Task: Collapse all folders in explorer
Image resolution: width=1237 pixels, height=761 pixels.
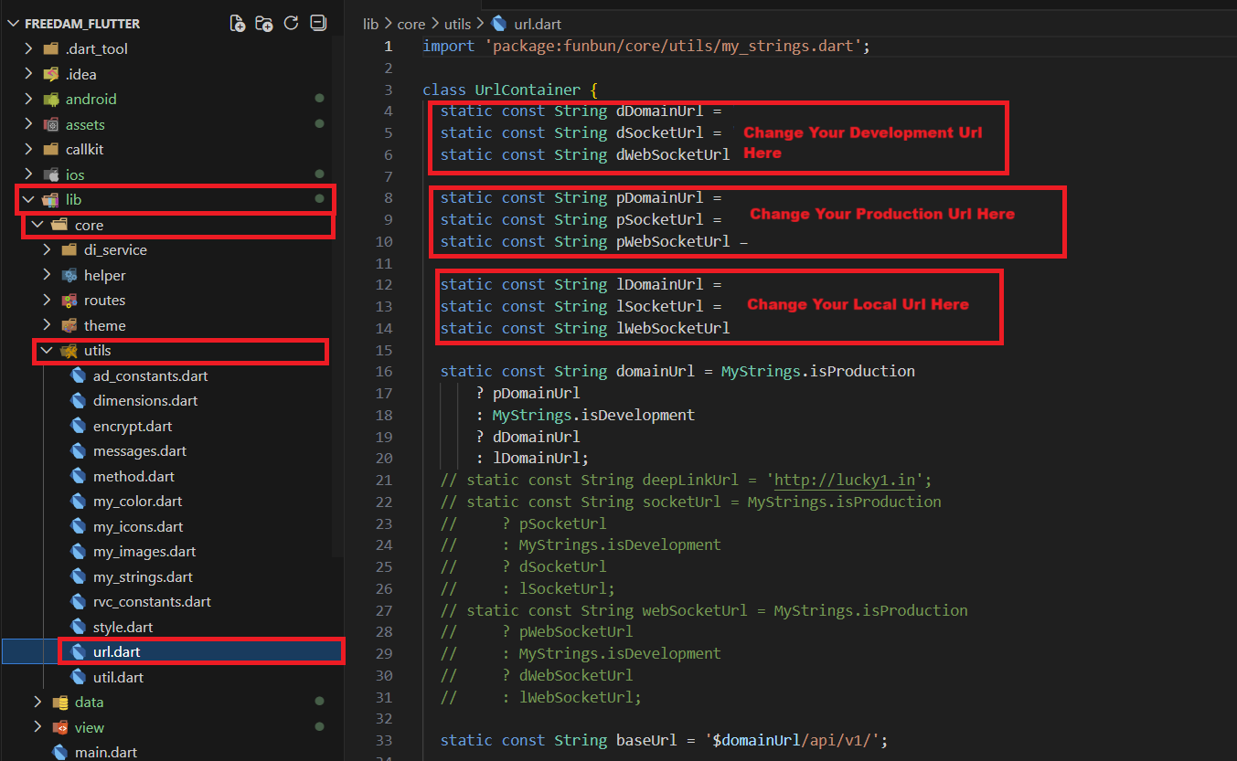Action: 317,24
